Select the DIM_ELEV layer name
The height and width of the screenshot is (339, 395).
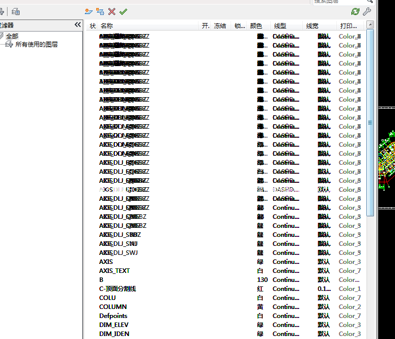click(114, 325)
